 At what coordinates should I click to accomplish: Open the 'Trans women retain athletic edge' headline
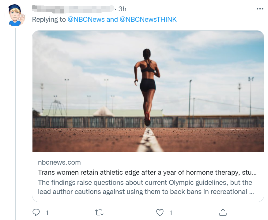tap(147, 172)
